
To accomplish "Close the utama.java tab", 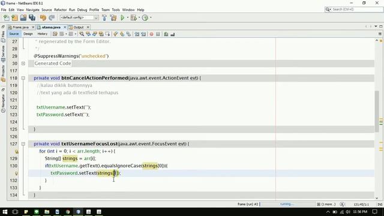I will [65, 27].
